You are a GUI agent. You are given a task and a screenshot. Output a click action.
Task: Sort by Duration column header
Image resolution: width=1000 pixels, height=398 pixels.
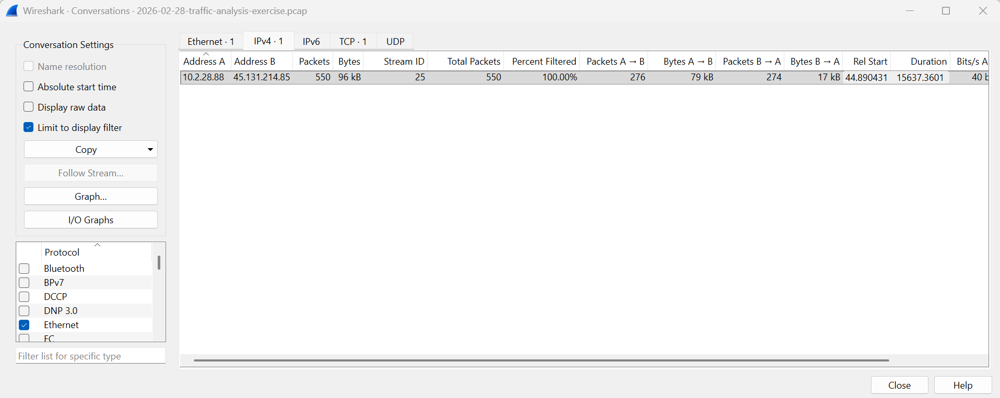[x=920, y=61]
